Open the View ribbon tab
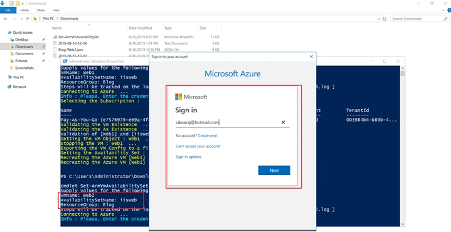451x232 pixels. 56,11
